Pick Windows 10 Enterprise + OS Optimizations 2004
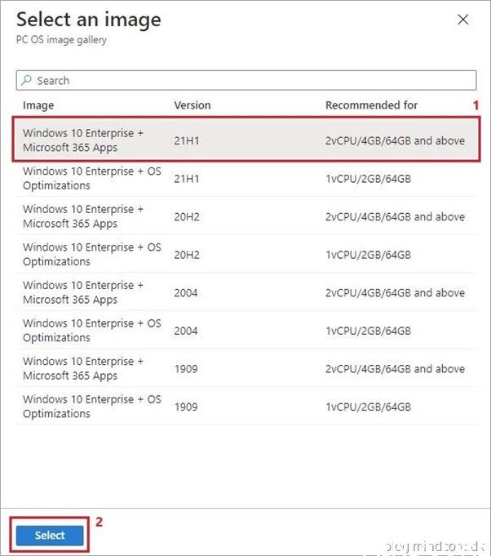 click(91, 330)
